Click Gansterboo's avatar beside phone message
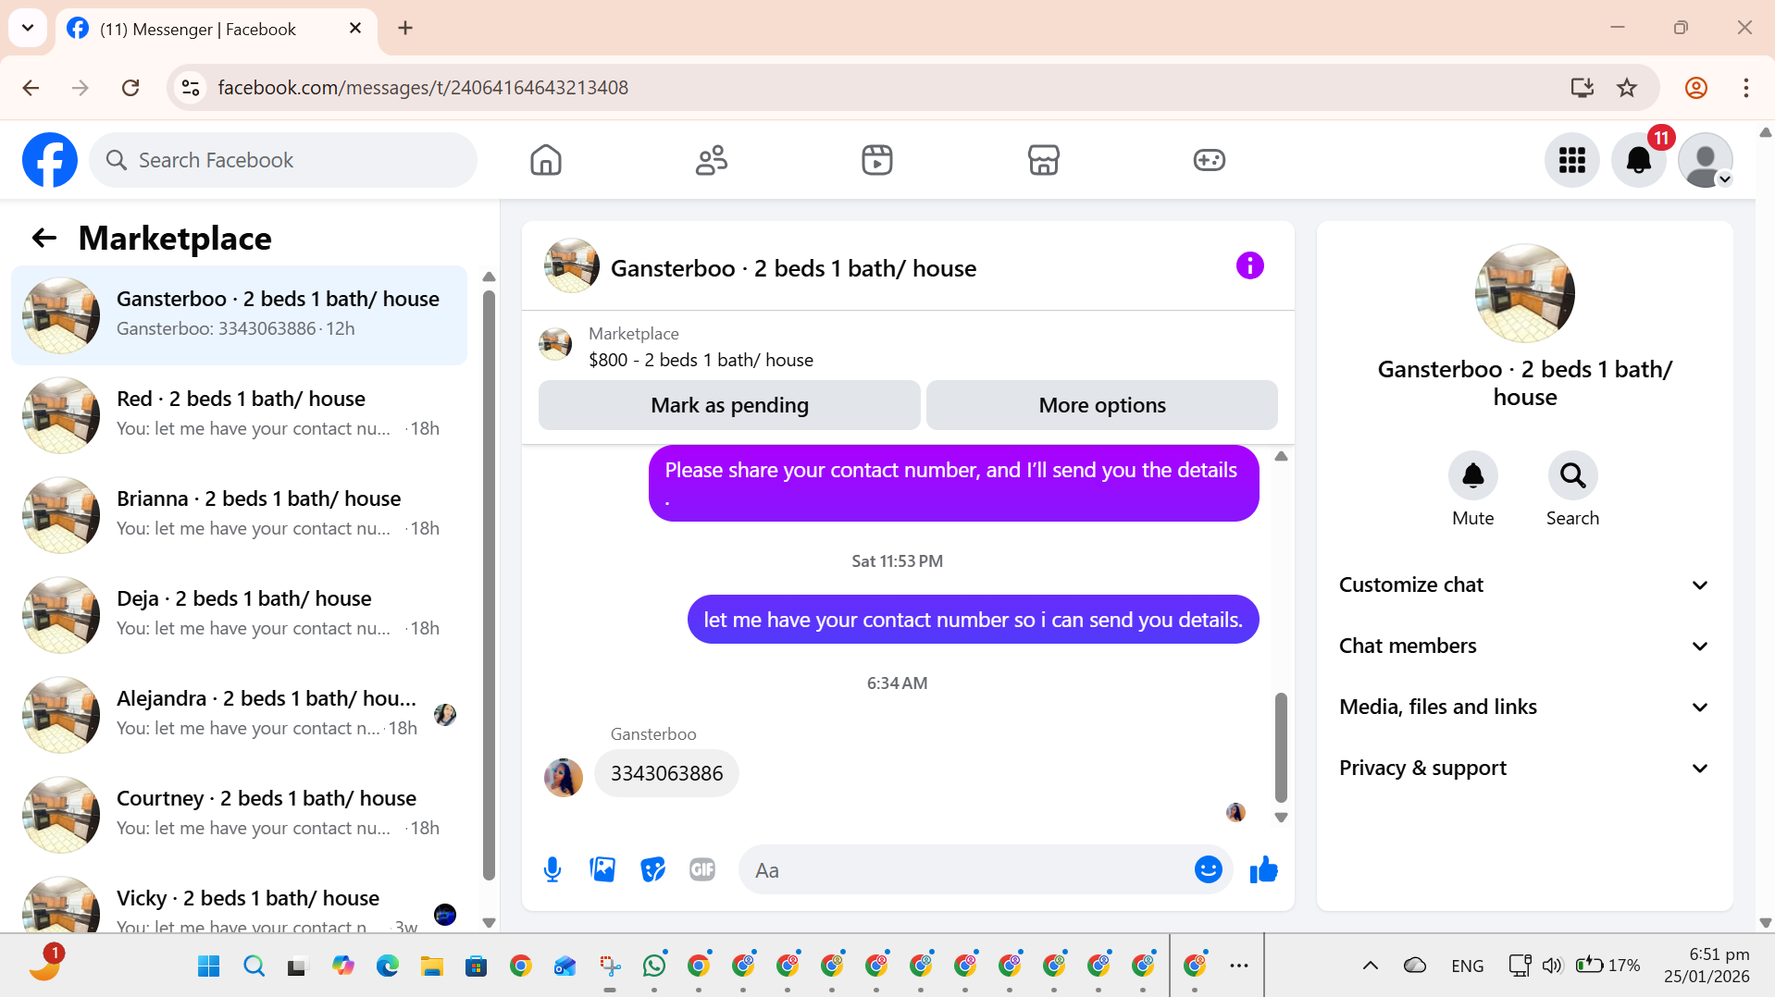Image resolution: width=1775 pixels, height=997 pixels. (564, 777)
